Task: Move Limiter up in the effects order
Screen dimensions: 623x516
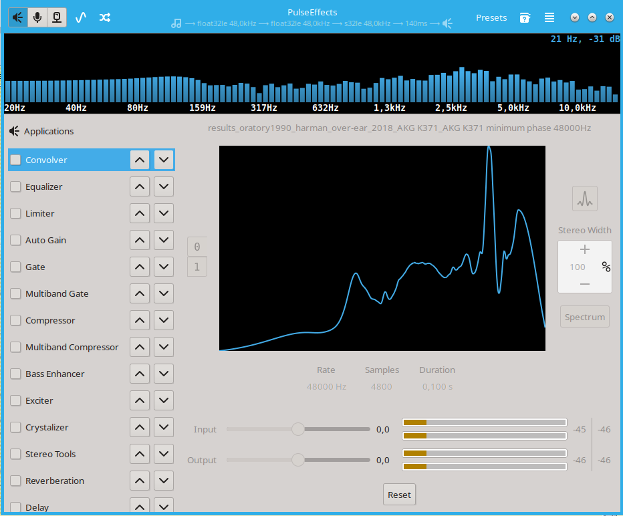Action: pyautogui.click(x=140, y=213)
